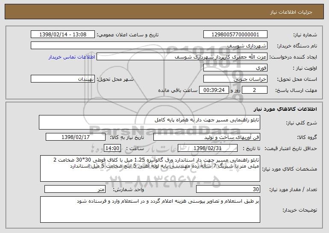Click the label مهلت ارسال پاسخ
Viewport: 329px width, 233px height.
(x=296, y=90)
